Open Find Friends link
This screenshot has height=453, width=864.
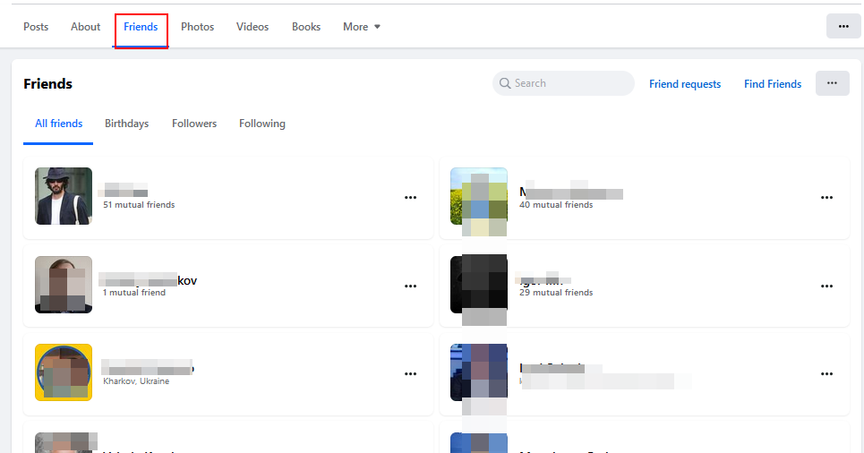[x=773, y=84]
